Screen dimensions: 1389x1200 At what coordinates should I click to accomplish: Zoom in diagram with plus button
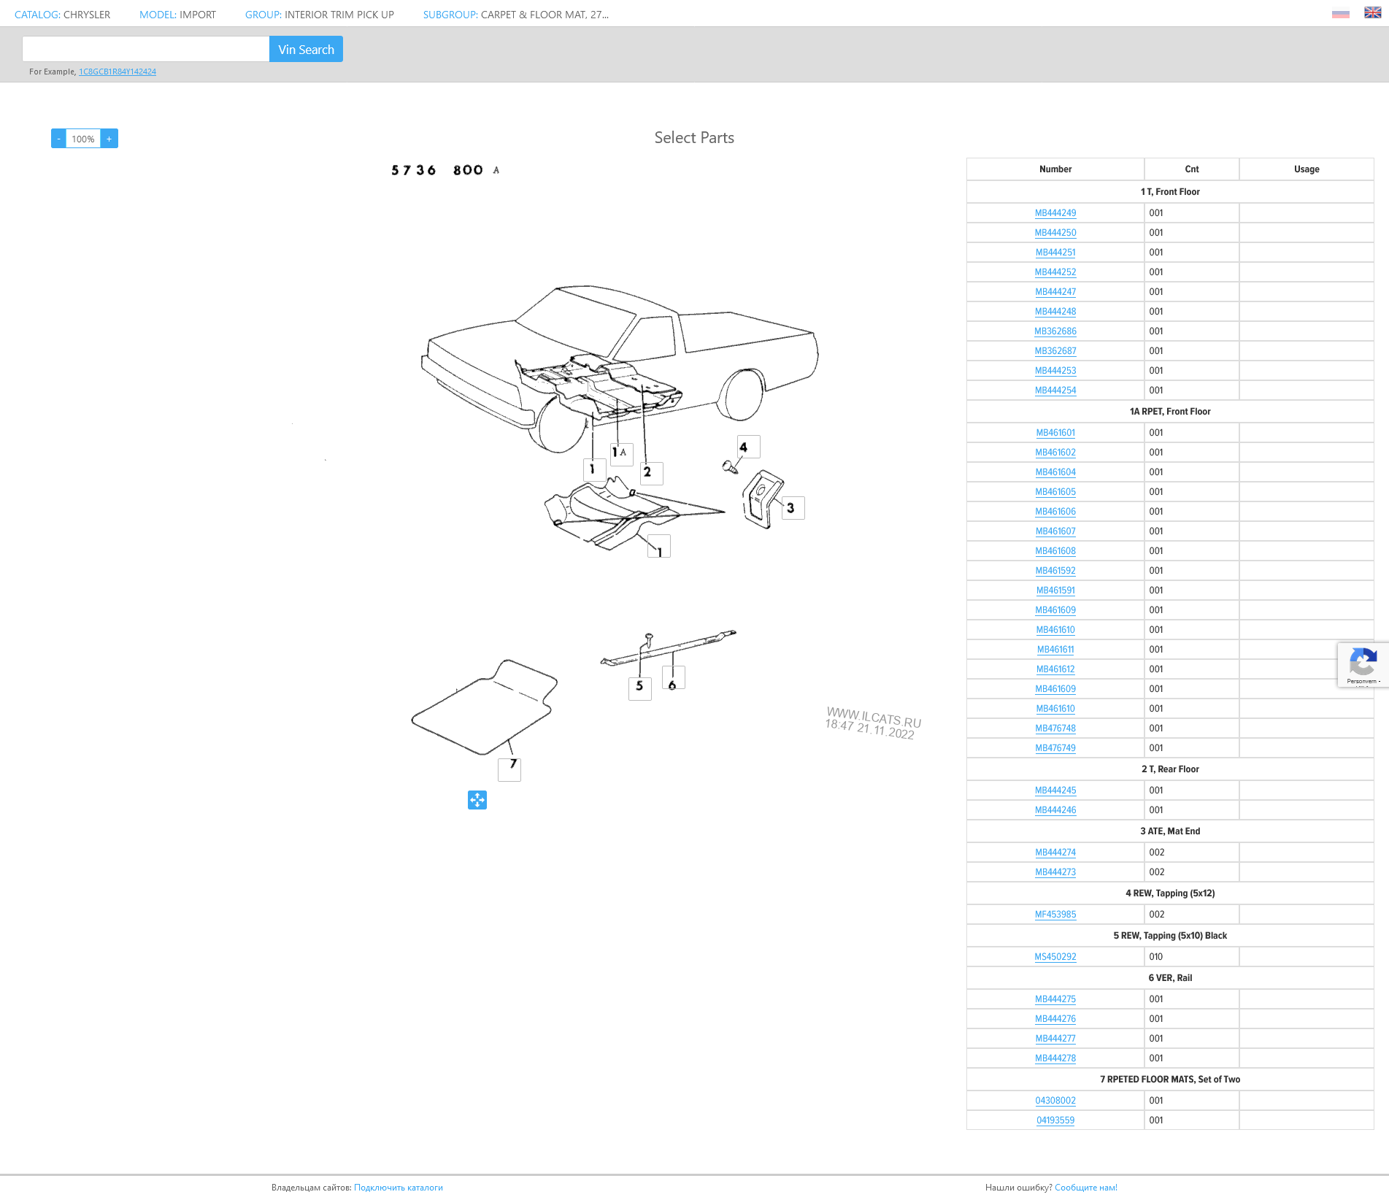(109, 139)
